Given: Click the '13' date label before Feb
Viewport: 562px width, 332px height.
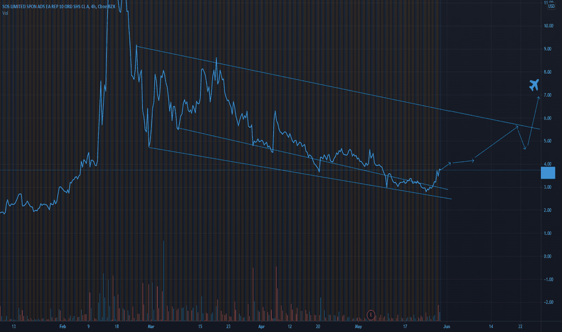Looking at the screenshot, I should pyautogui.click(x=14, y=327).
